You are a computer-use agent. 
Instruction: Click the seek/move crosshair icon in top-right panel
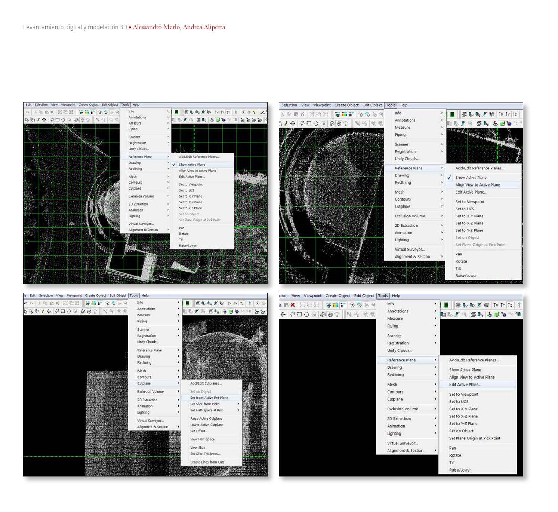(x=293, y=123)
